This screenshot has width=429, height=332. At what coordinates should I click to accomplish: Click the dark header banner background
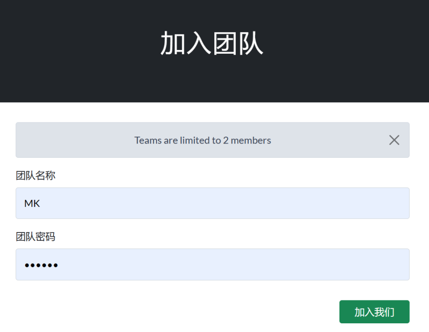69,50
